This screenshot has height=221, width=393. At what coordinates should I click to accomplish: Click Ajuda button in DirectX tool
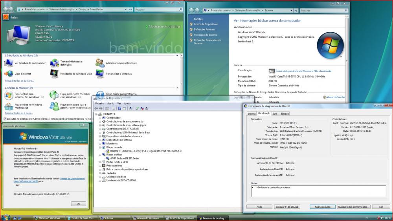pos(259,207)
